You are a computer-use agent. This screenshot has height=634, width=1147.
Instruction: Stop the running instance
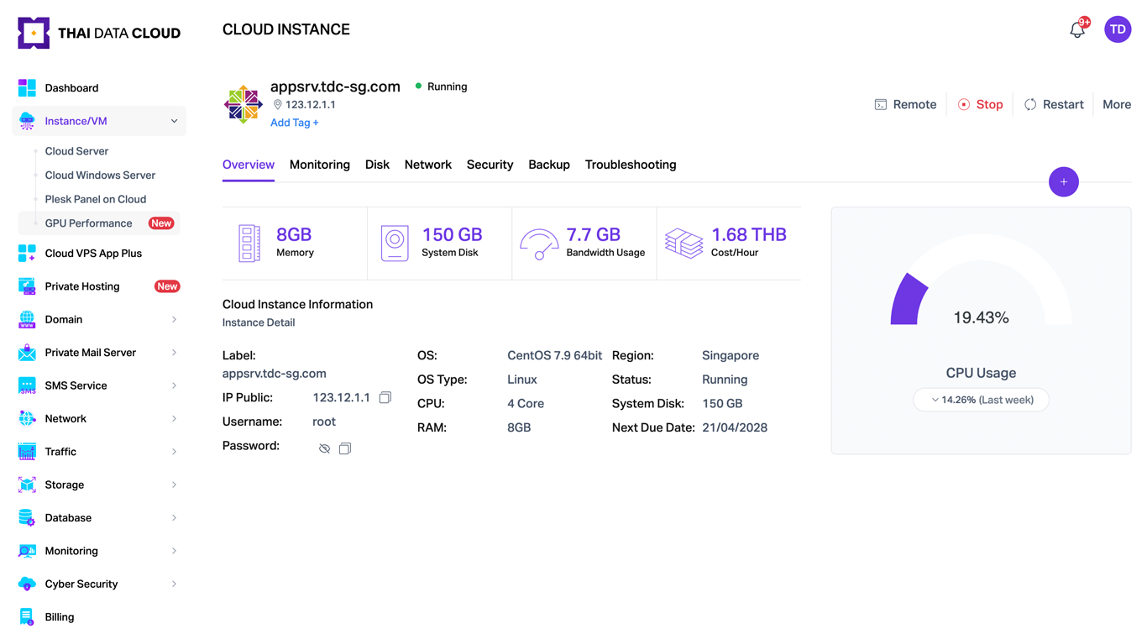pos(981,104)
